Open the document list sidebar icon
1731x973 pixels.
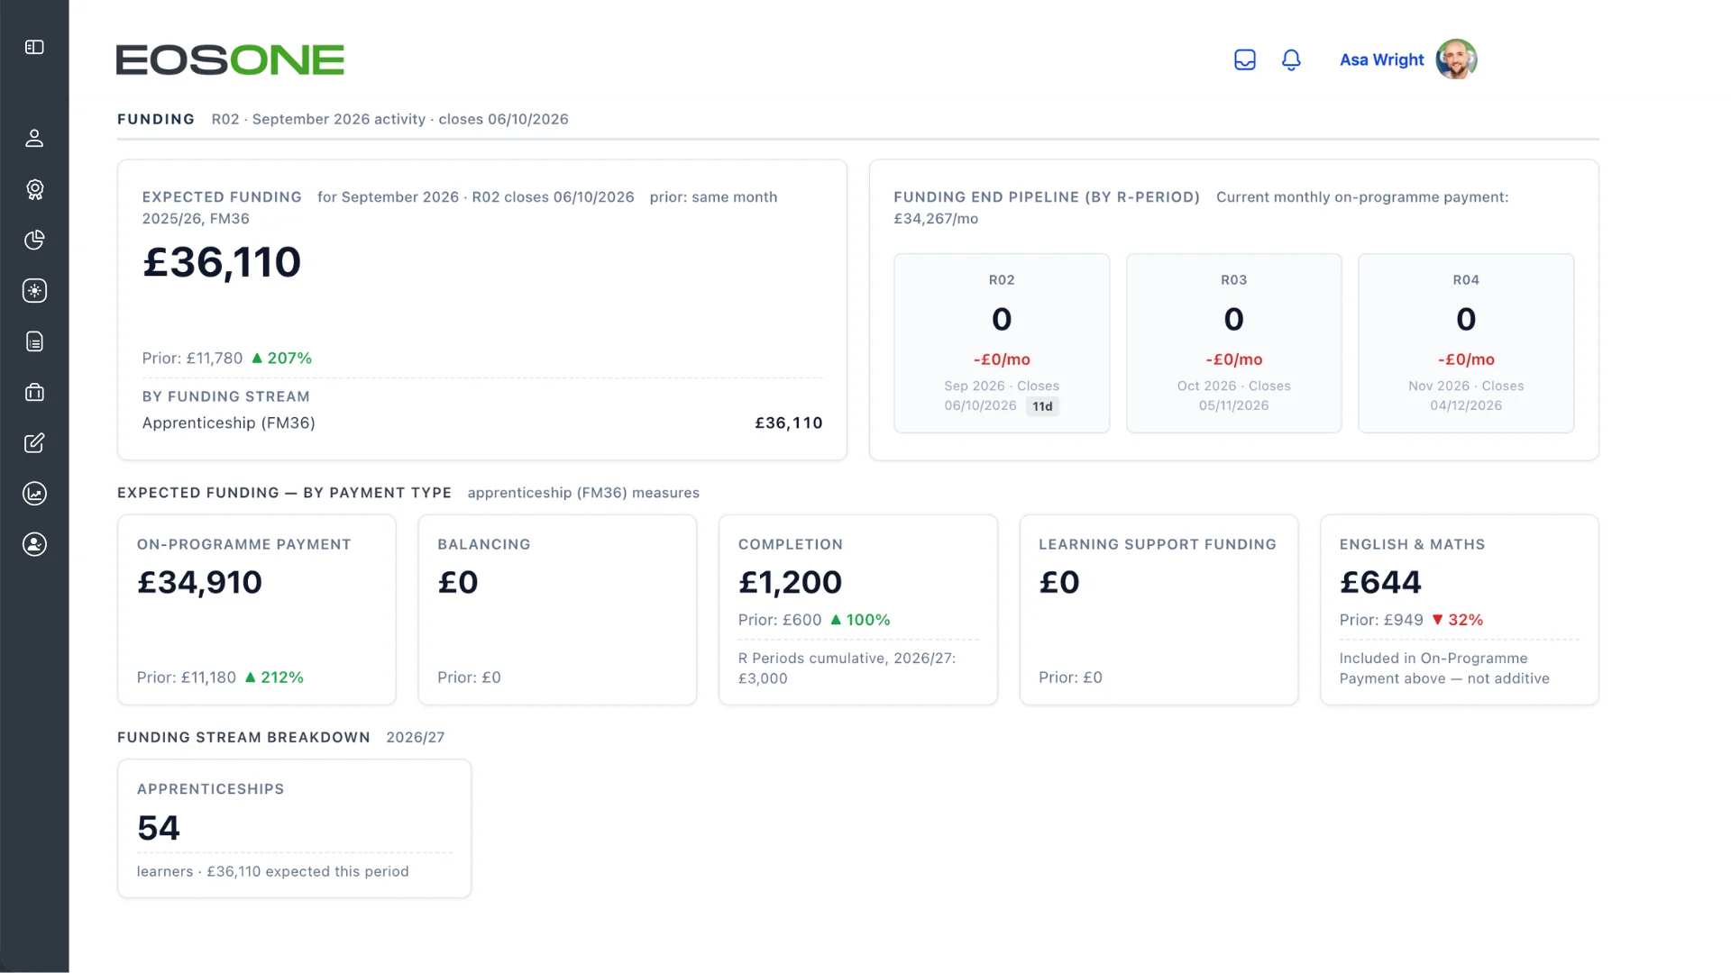[x=34, y=341]
